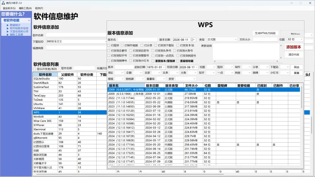Select version row 2023 (12.1.0.15120)
Viewport: 315px width, 177px height.
point(204,111)
